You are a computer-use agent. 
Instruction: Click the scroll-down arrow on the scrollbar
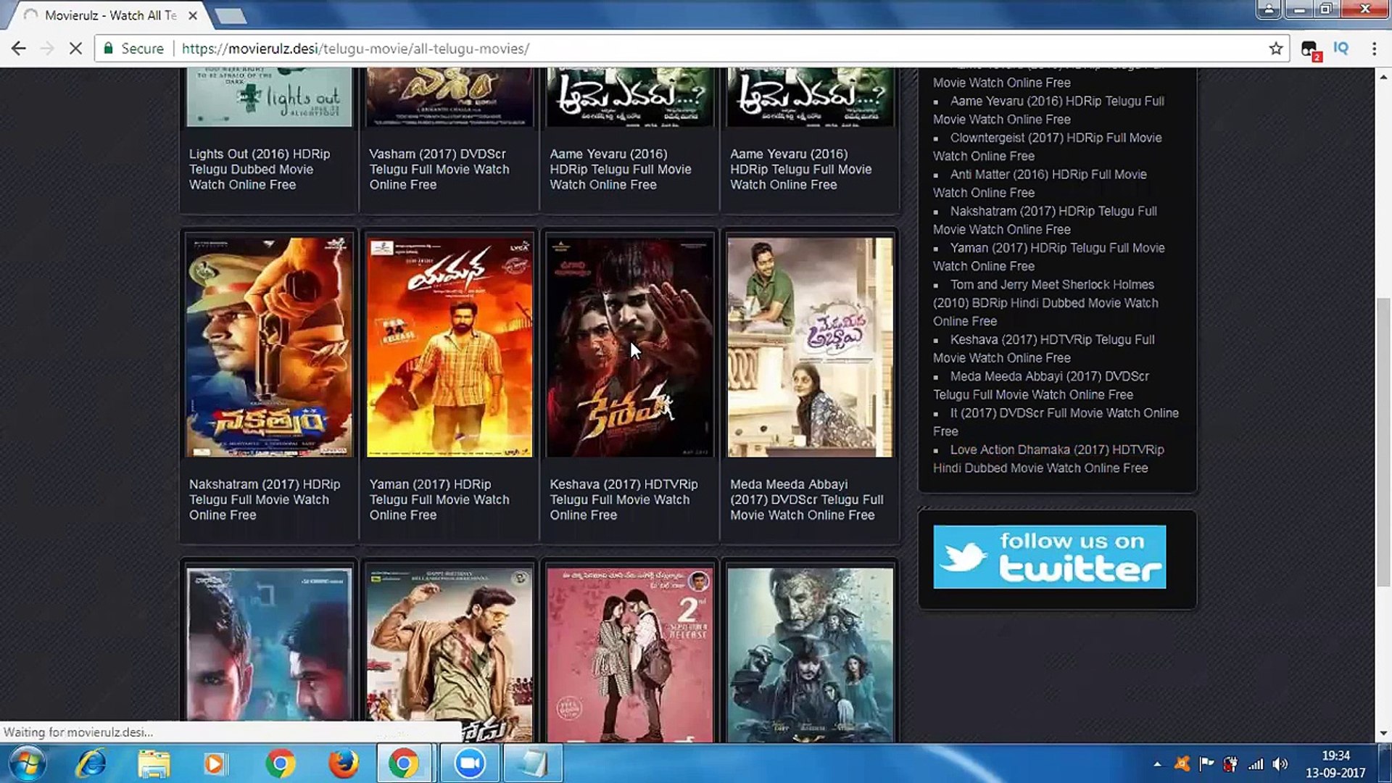pyautogui.click(x=1383, y=733)
